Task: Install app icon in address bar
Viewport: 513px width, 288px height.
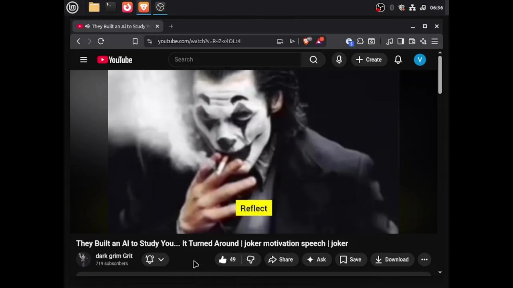Action: [280, 41]
